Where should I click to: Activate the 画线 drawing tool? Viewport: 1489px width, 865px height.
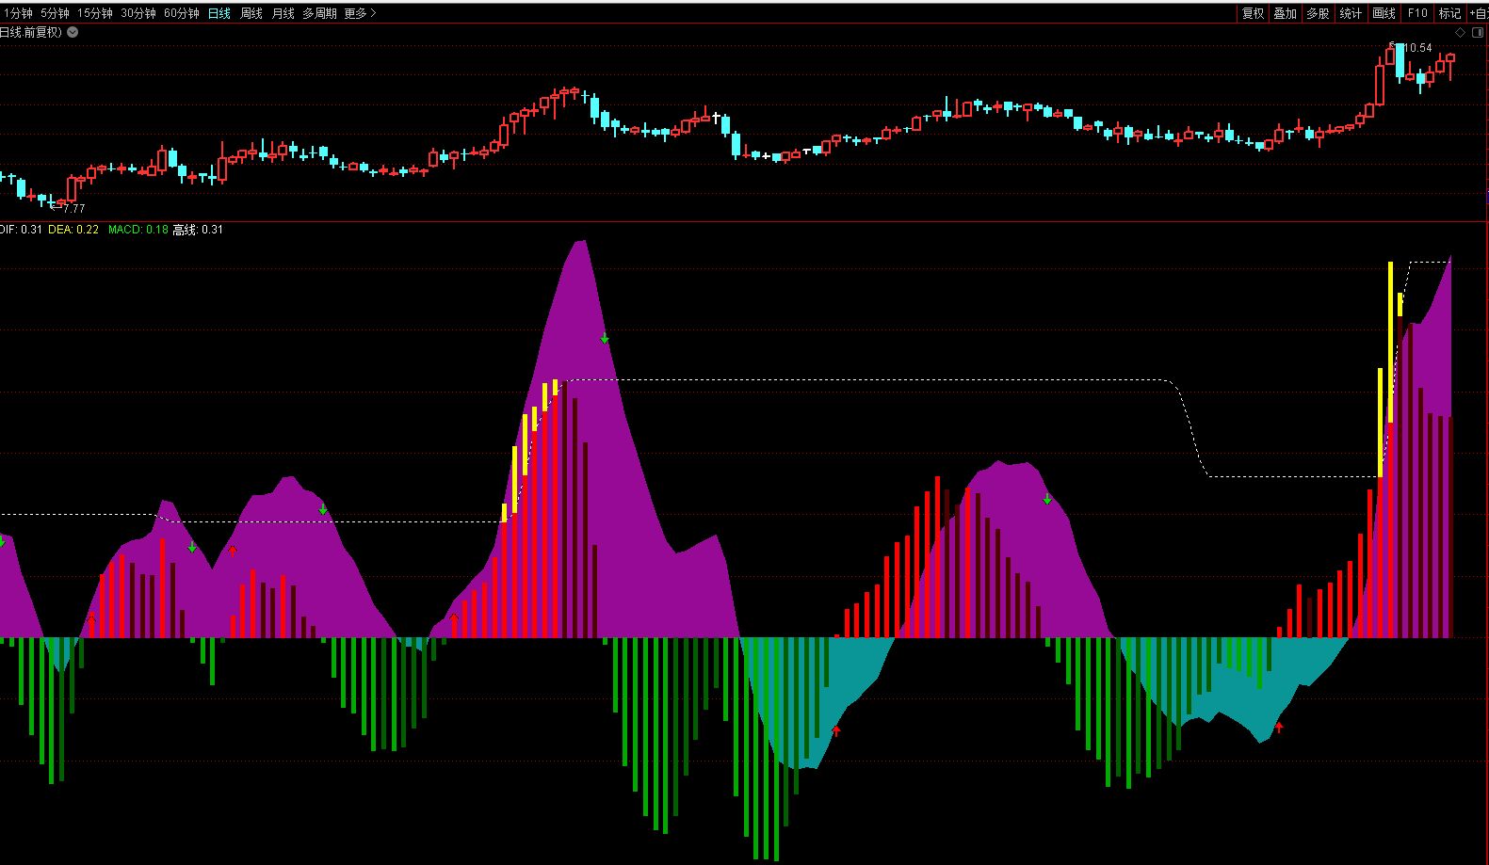pos(1384,13)
